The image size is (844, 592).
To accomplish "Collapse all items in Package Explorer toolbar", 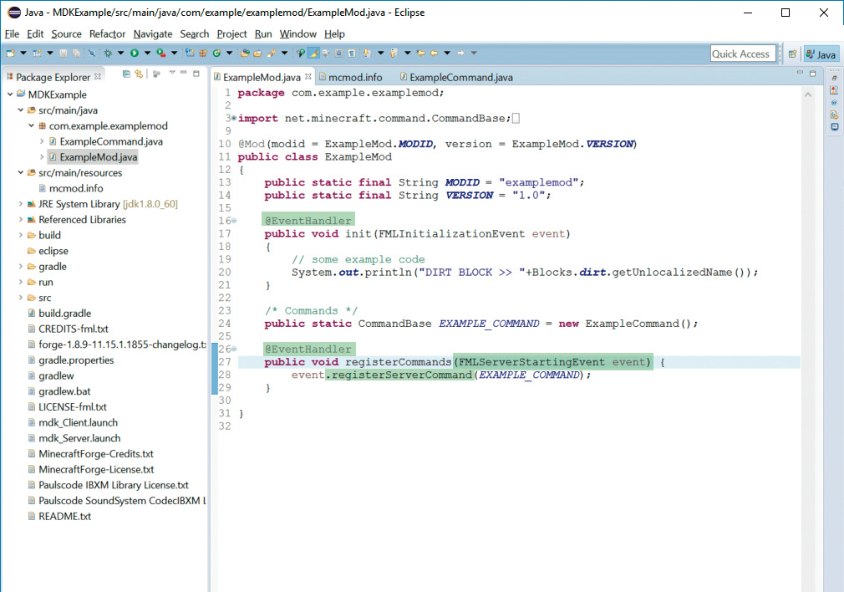I will pyautogui.click(x=126, y=75).
